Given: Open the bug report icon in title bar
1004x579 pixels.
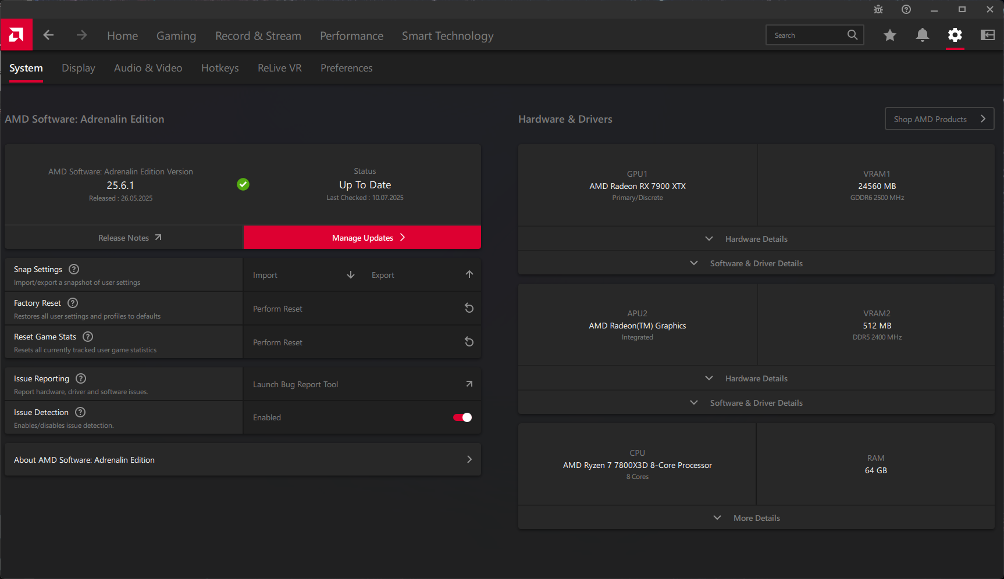Looking at the screenshot, I should coord(878,9).
